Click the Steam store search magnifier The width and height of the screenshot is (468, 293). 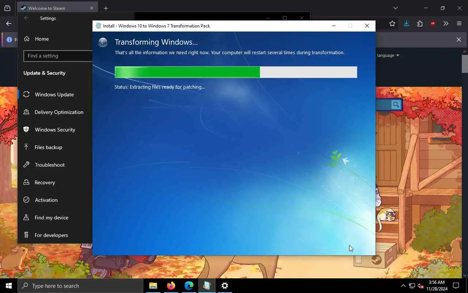(396, 105)
